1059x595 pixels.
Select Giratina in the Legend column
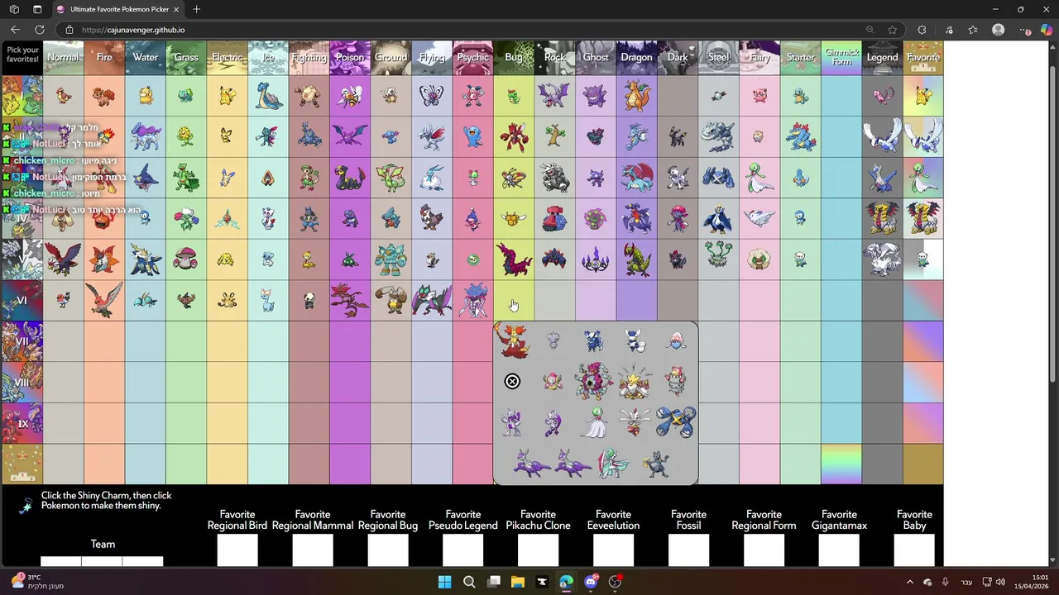[x=882, y=218]
